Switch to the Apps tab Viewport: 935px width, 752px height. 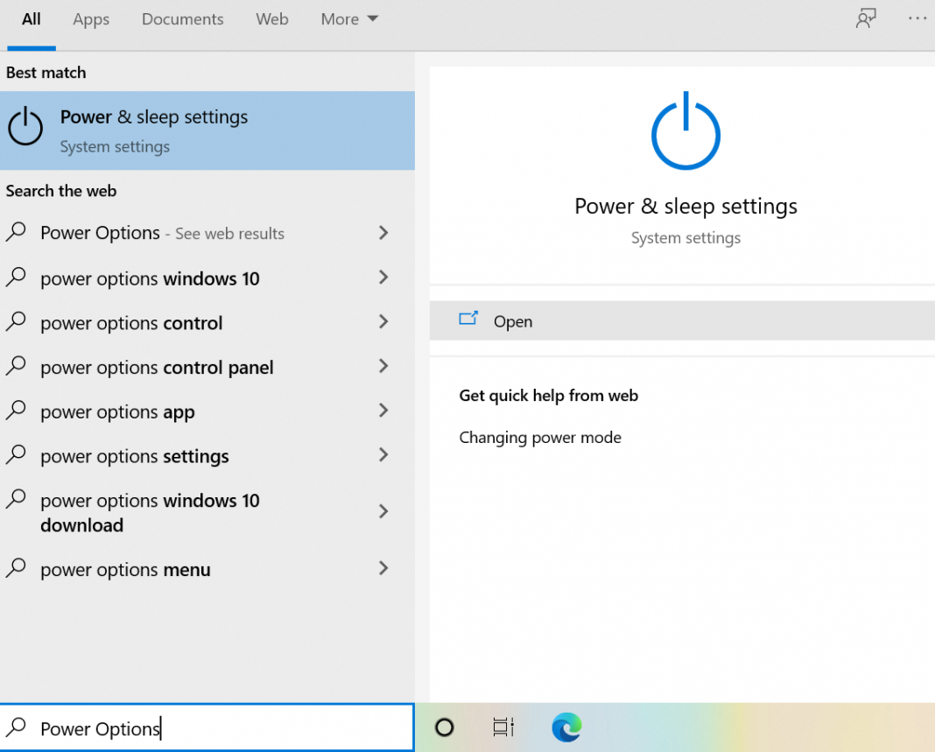tap(90, 18)
